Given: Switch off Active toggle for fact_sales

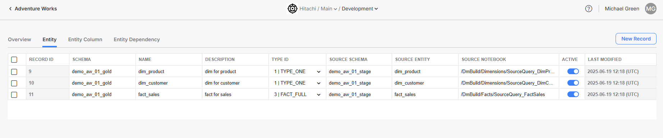Looking at the screenshot, I should pyautogui.click(x=573, y=94).
